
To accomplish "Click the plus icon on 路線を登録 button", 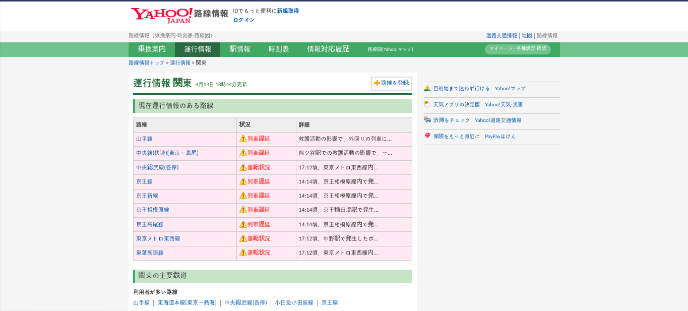I will click(376, 83).
